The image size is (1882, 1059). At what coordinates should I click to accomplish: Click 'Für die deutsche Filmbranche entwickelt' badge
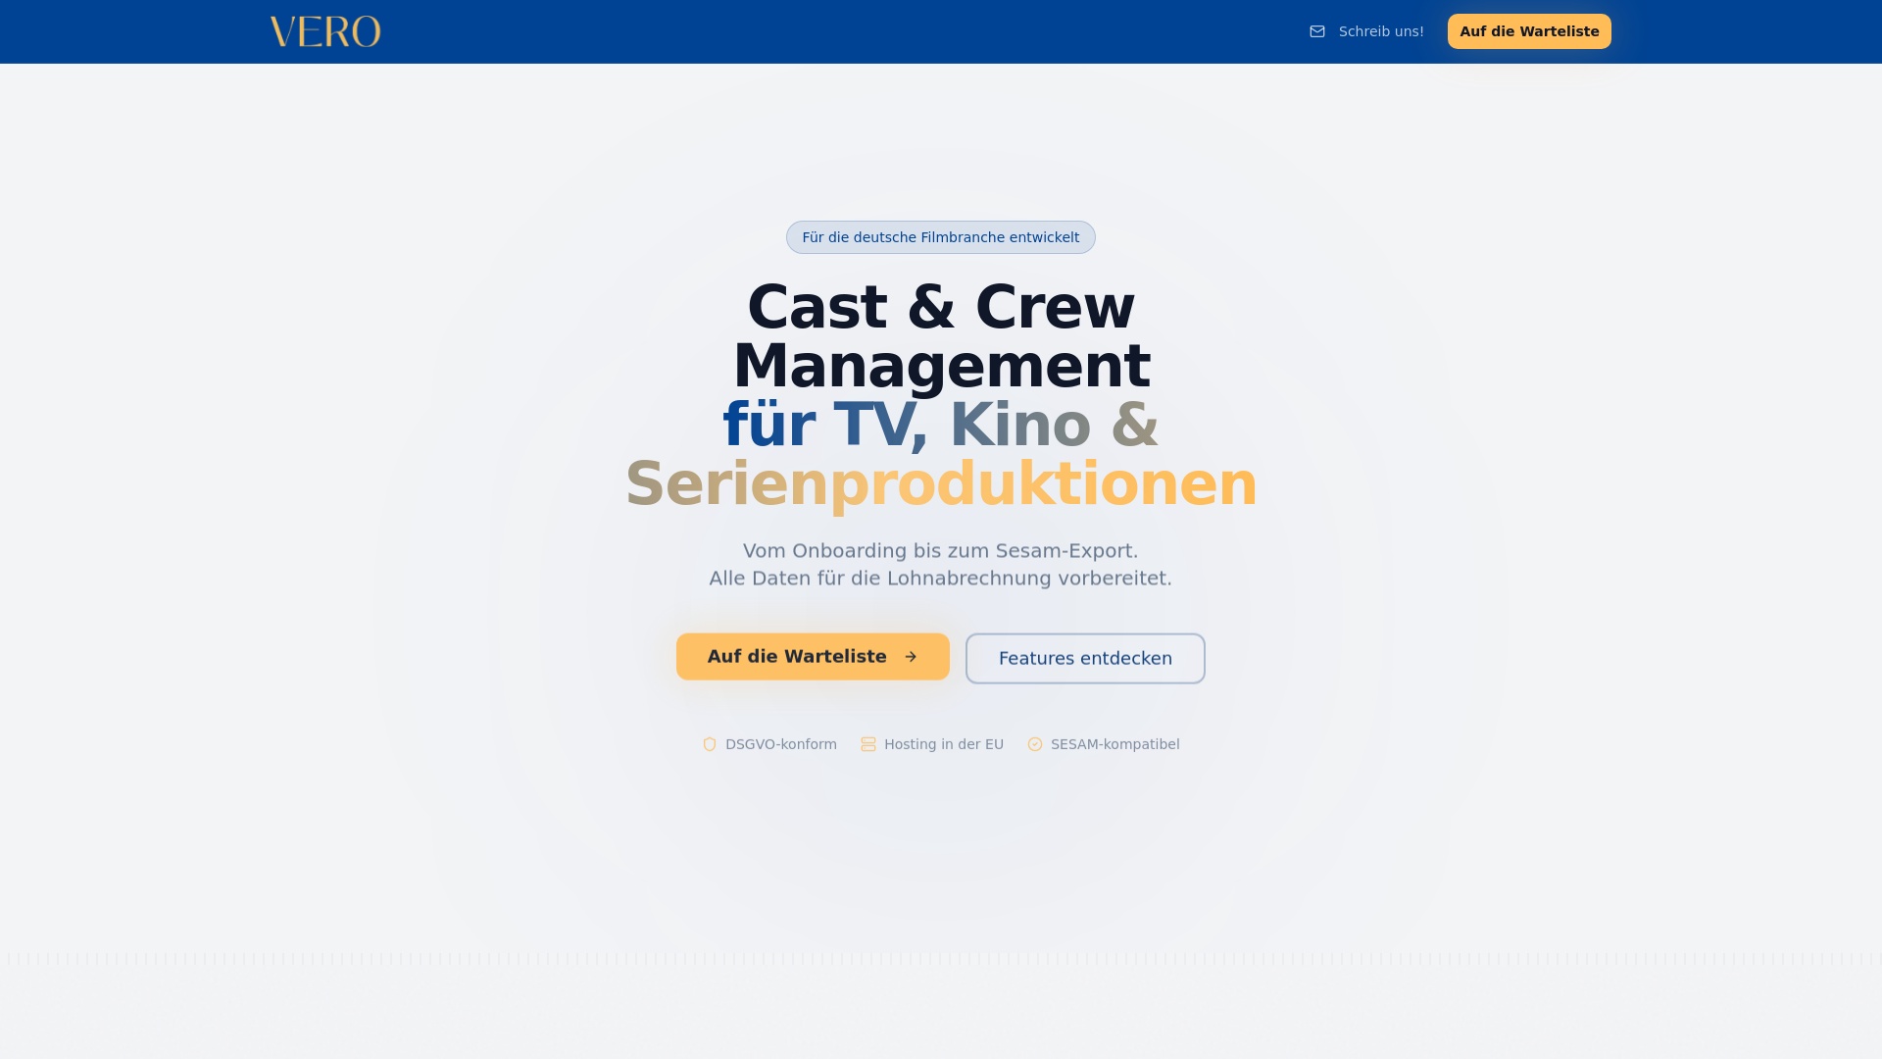940,237
